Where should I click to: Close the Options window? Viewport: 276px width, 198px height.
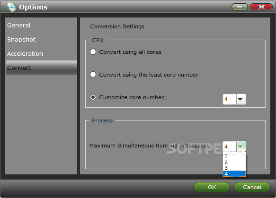pyautogui.click(x=261, y=7)
